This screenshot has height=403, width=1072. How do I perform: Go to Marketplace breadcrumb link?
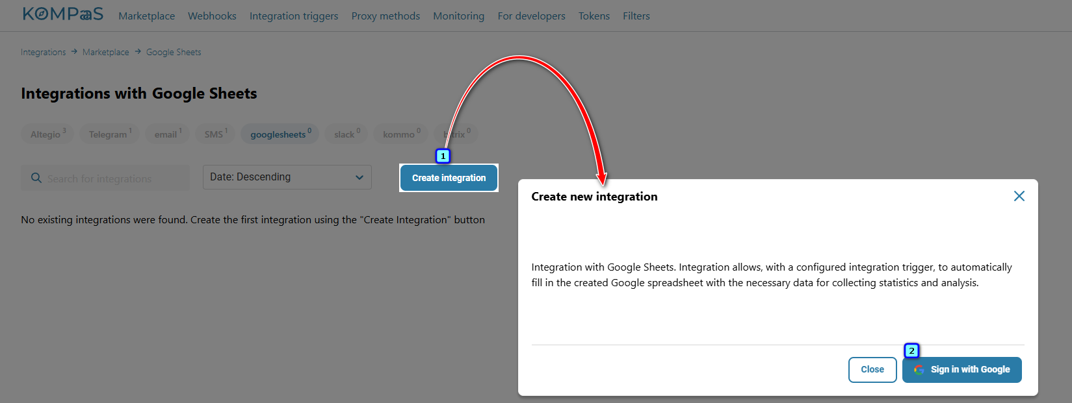point(105,52)
